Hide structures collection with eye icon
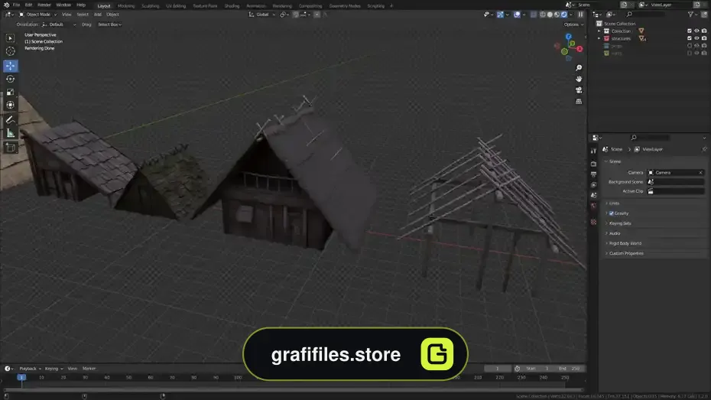 [x=696, y=38]
